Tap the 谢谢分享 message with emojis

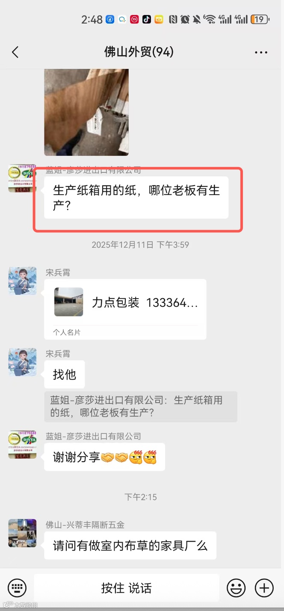point(105,457)
